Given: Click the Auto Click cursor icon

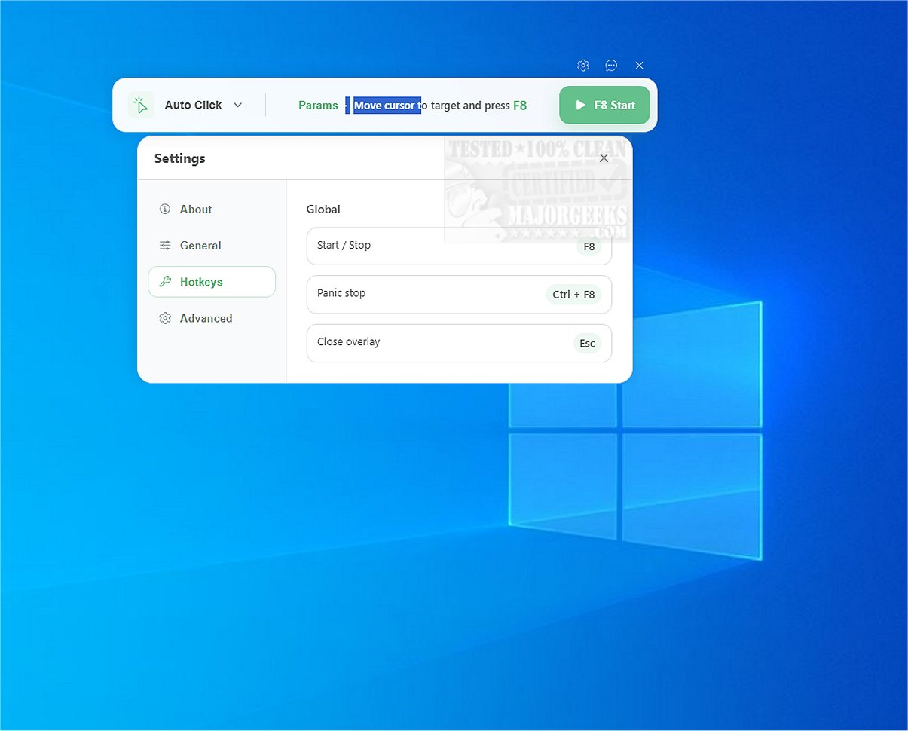Looking at the screenshot, I should (140, 105).
